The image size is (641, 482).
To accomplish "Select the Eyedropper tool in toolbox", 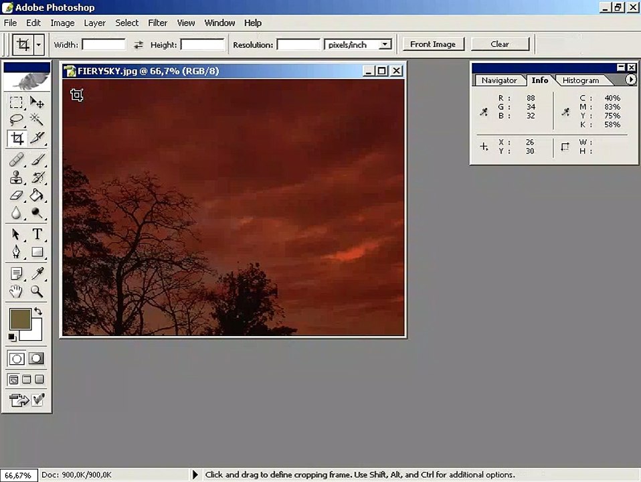I will point(37,273).
